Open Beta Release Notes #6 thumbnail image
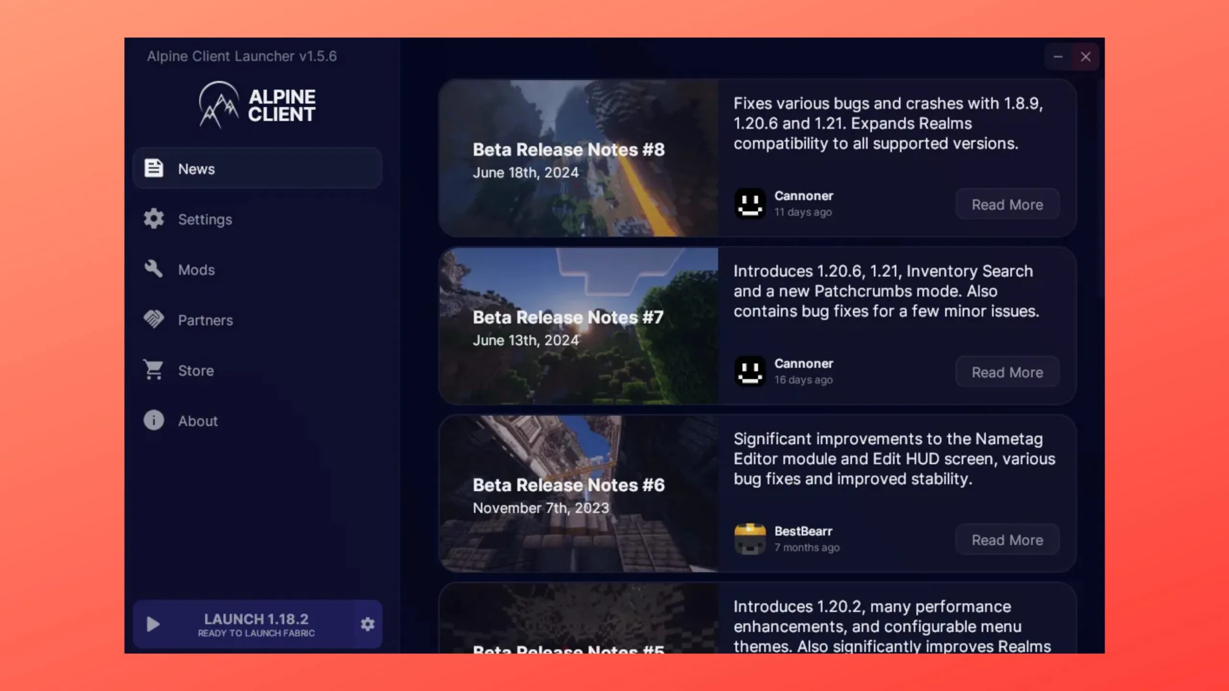This screenshot has width=1229, height=691. [x=578, y=493]
